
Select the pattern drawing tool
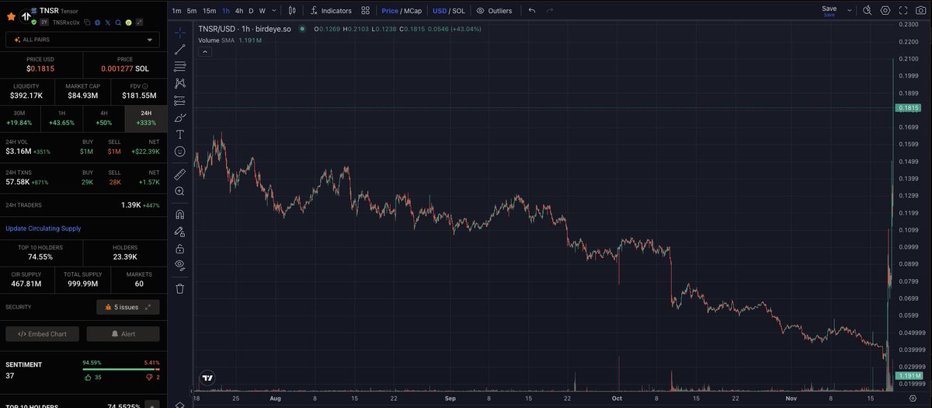pyautogui.click(x=180, y=83)
